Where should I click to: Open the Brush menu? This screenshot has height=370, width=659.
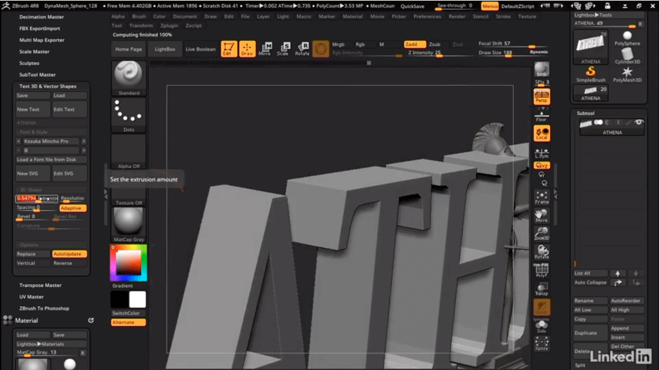139,16
